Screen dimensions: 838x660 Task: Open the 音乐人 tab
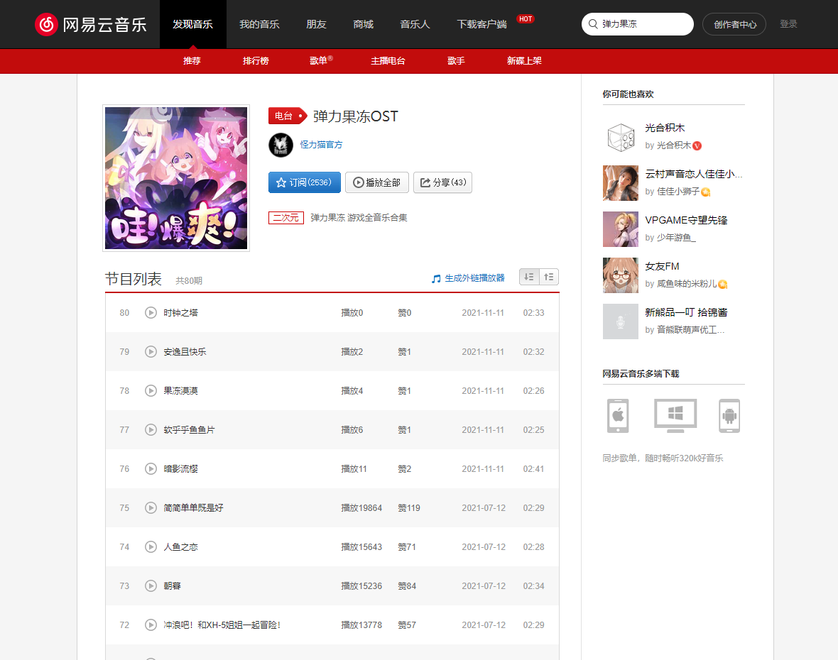pos(415,24)
